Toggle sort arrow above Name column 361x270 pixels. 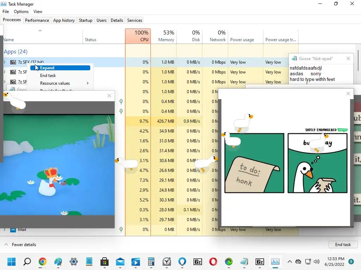(40, 31)
